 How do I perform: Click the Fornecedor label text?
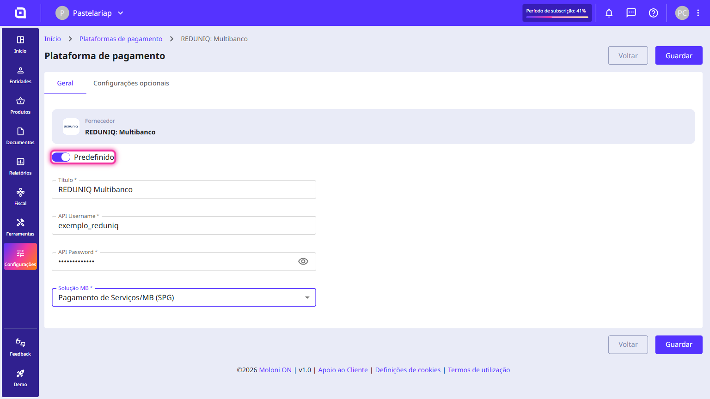point(100,121)
